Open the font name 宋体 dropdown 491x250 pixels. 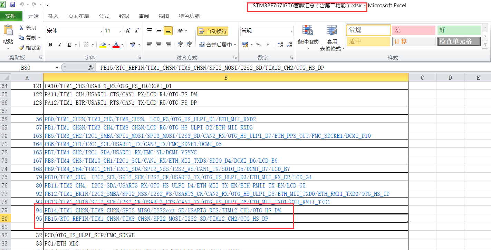tap(101, 31)
